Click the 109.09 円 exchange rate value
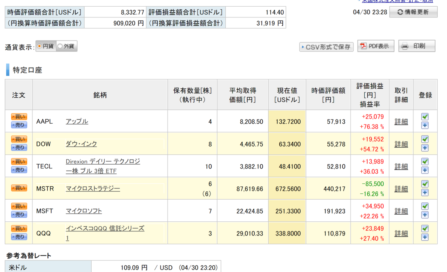 [x=134, y=268]
